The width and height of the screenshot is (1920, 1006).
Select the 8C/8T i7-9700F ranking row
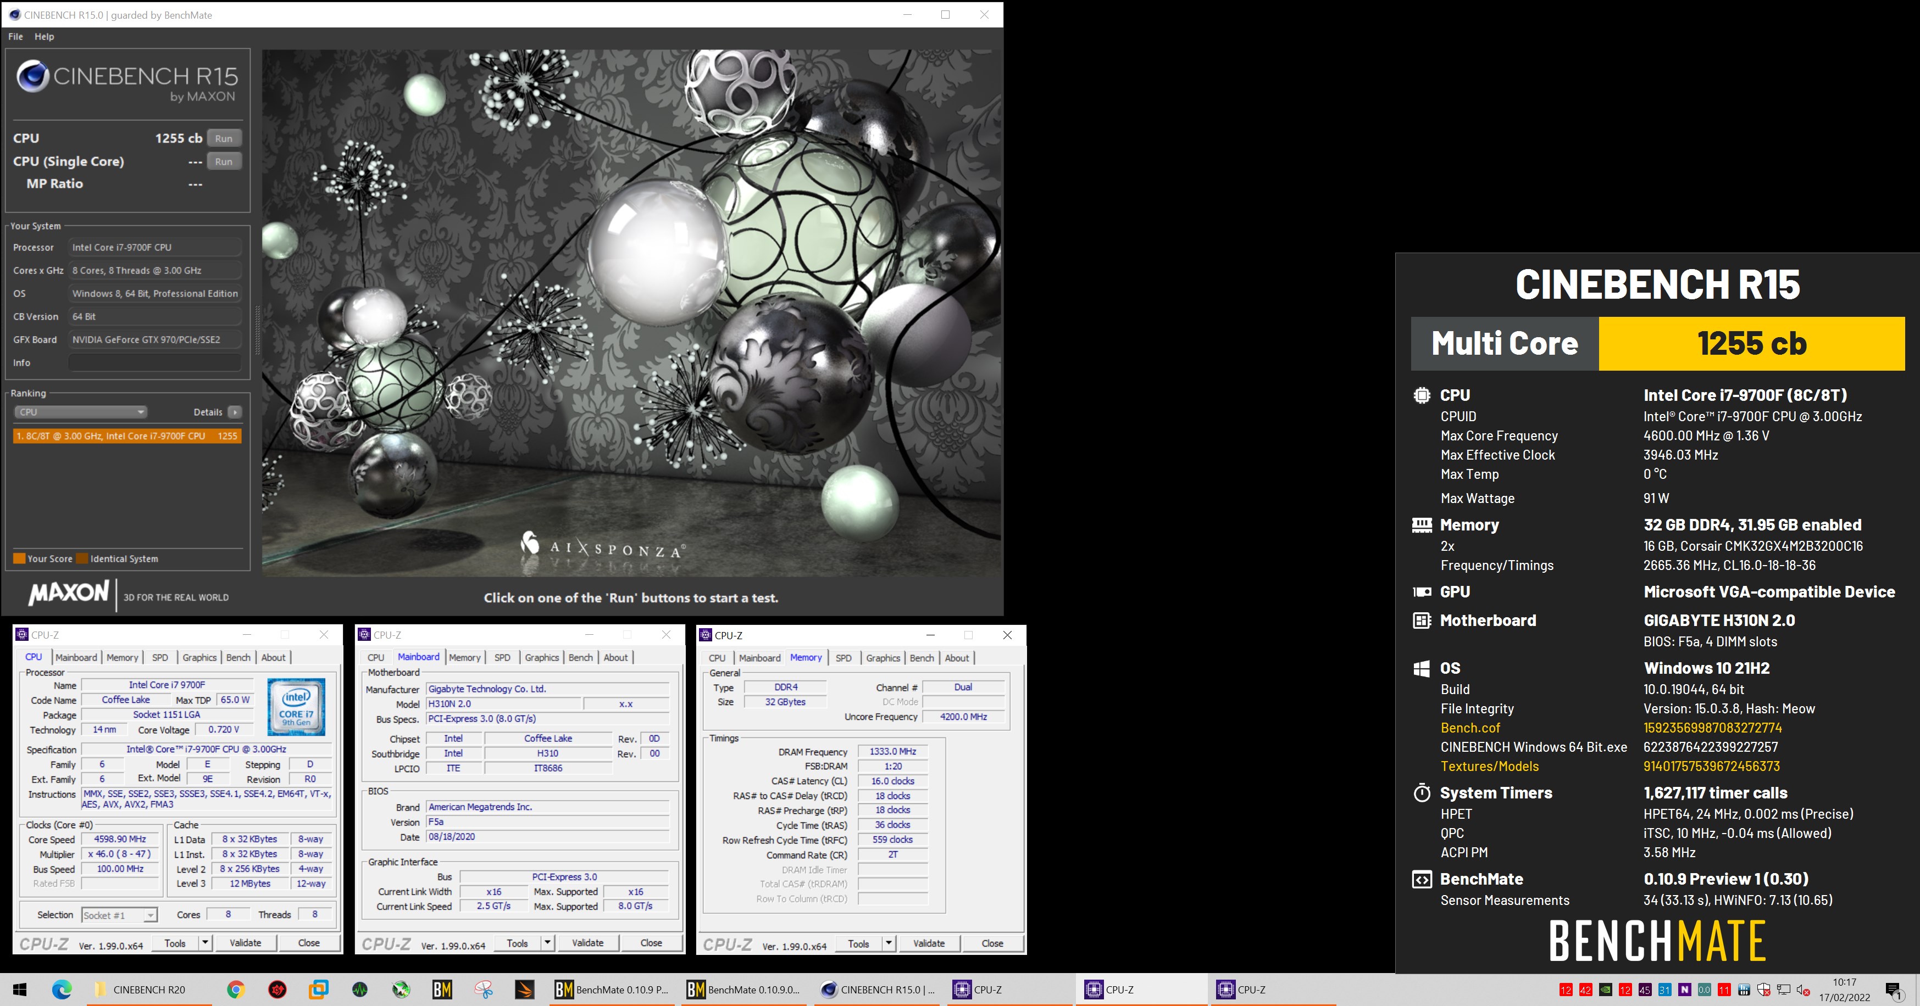pos(127,437)
